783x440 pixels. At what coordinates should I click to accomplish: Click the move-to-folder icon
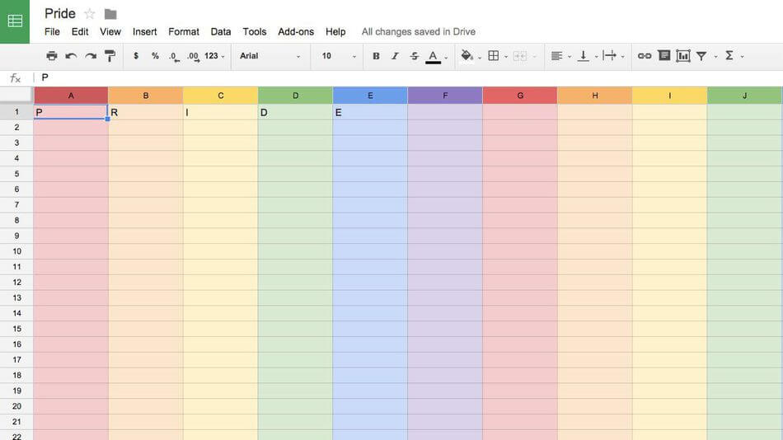coord(110,14)
